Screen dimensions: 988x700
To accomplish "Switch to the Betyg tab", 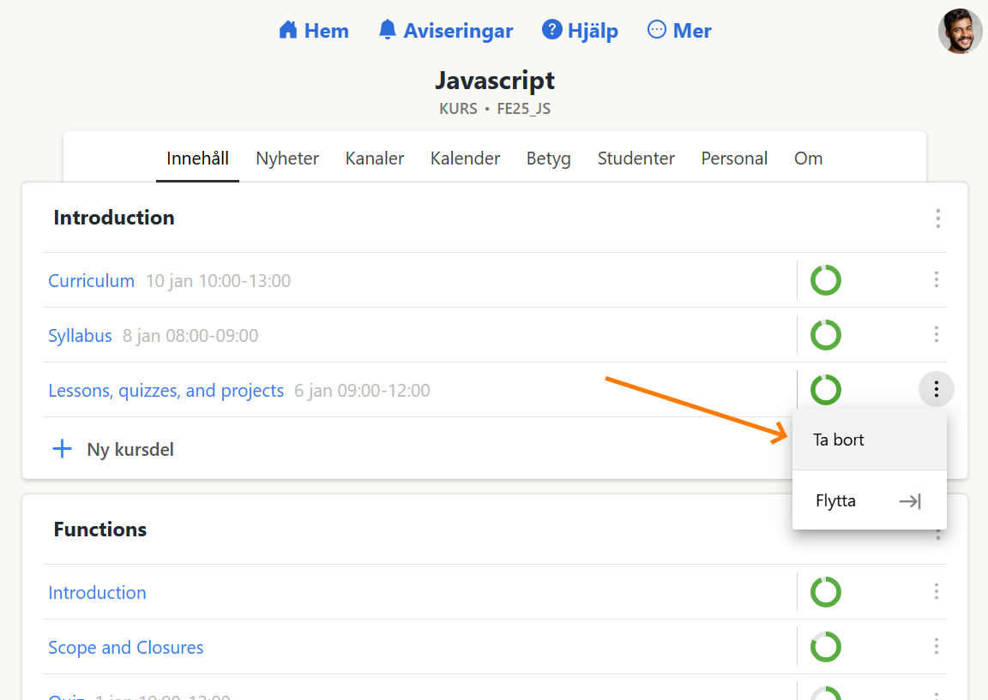I will click(x=548, y=159).
